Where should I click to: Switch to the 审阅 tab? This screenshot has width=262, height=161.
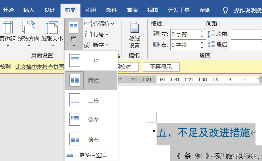[x=132, y=10]
